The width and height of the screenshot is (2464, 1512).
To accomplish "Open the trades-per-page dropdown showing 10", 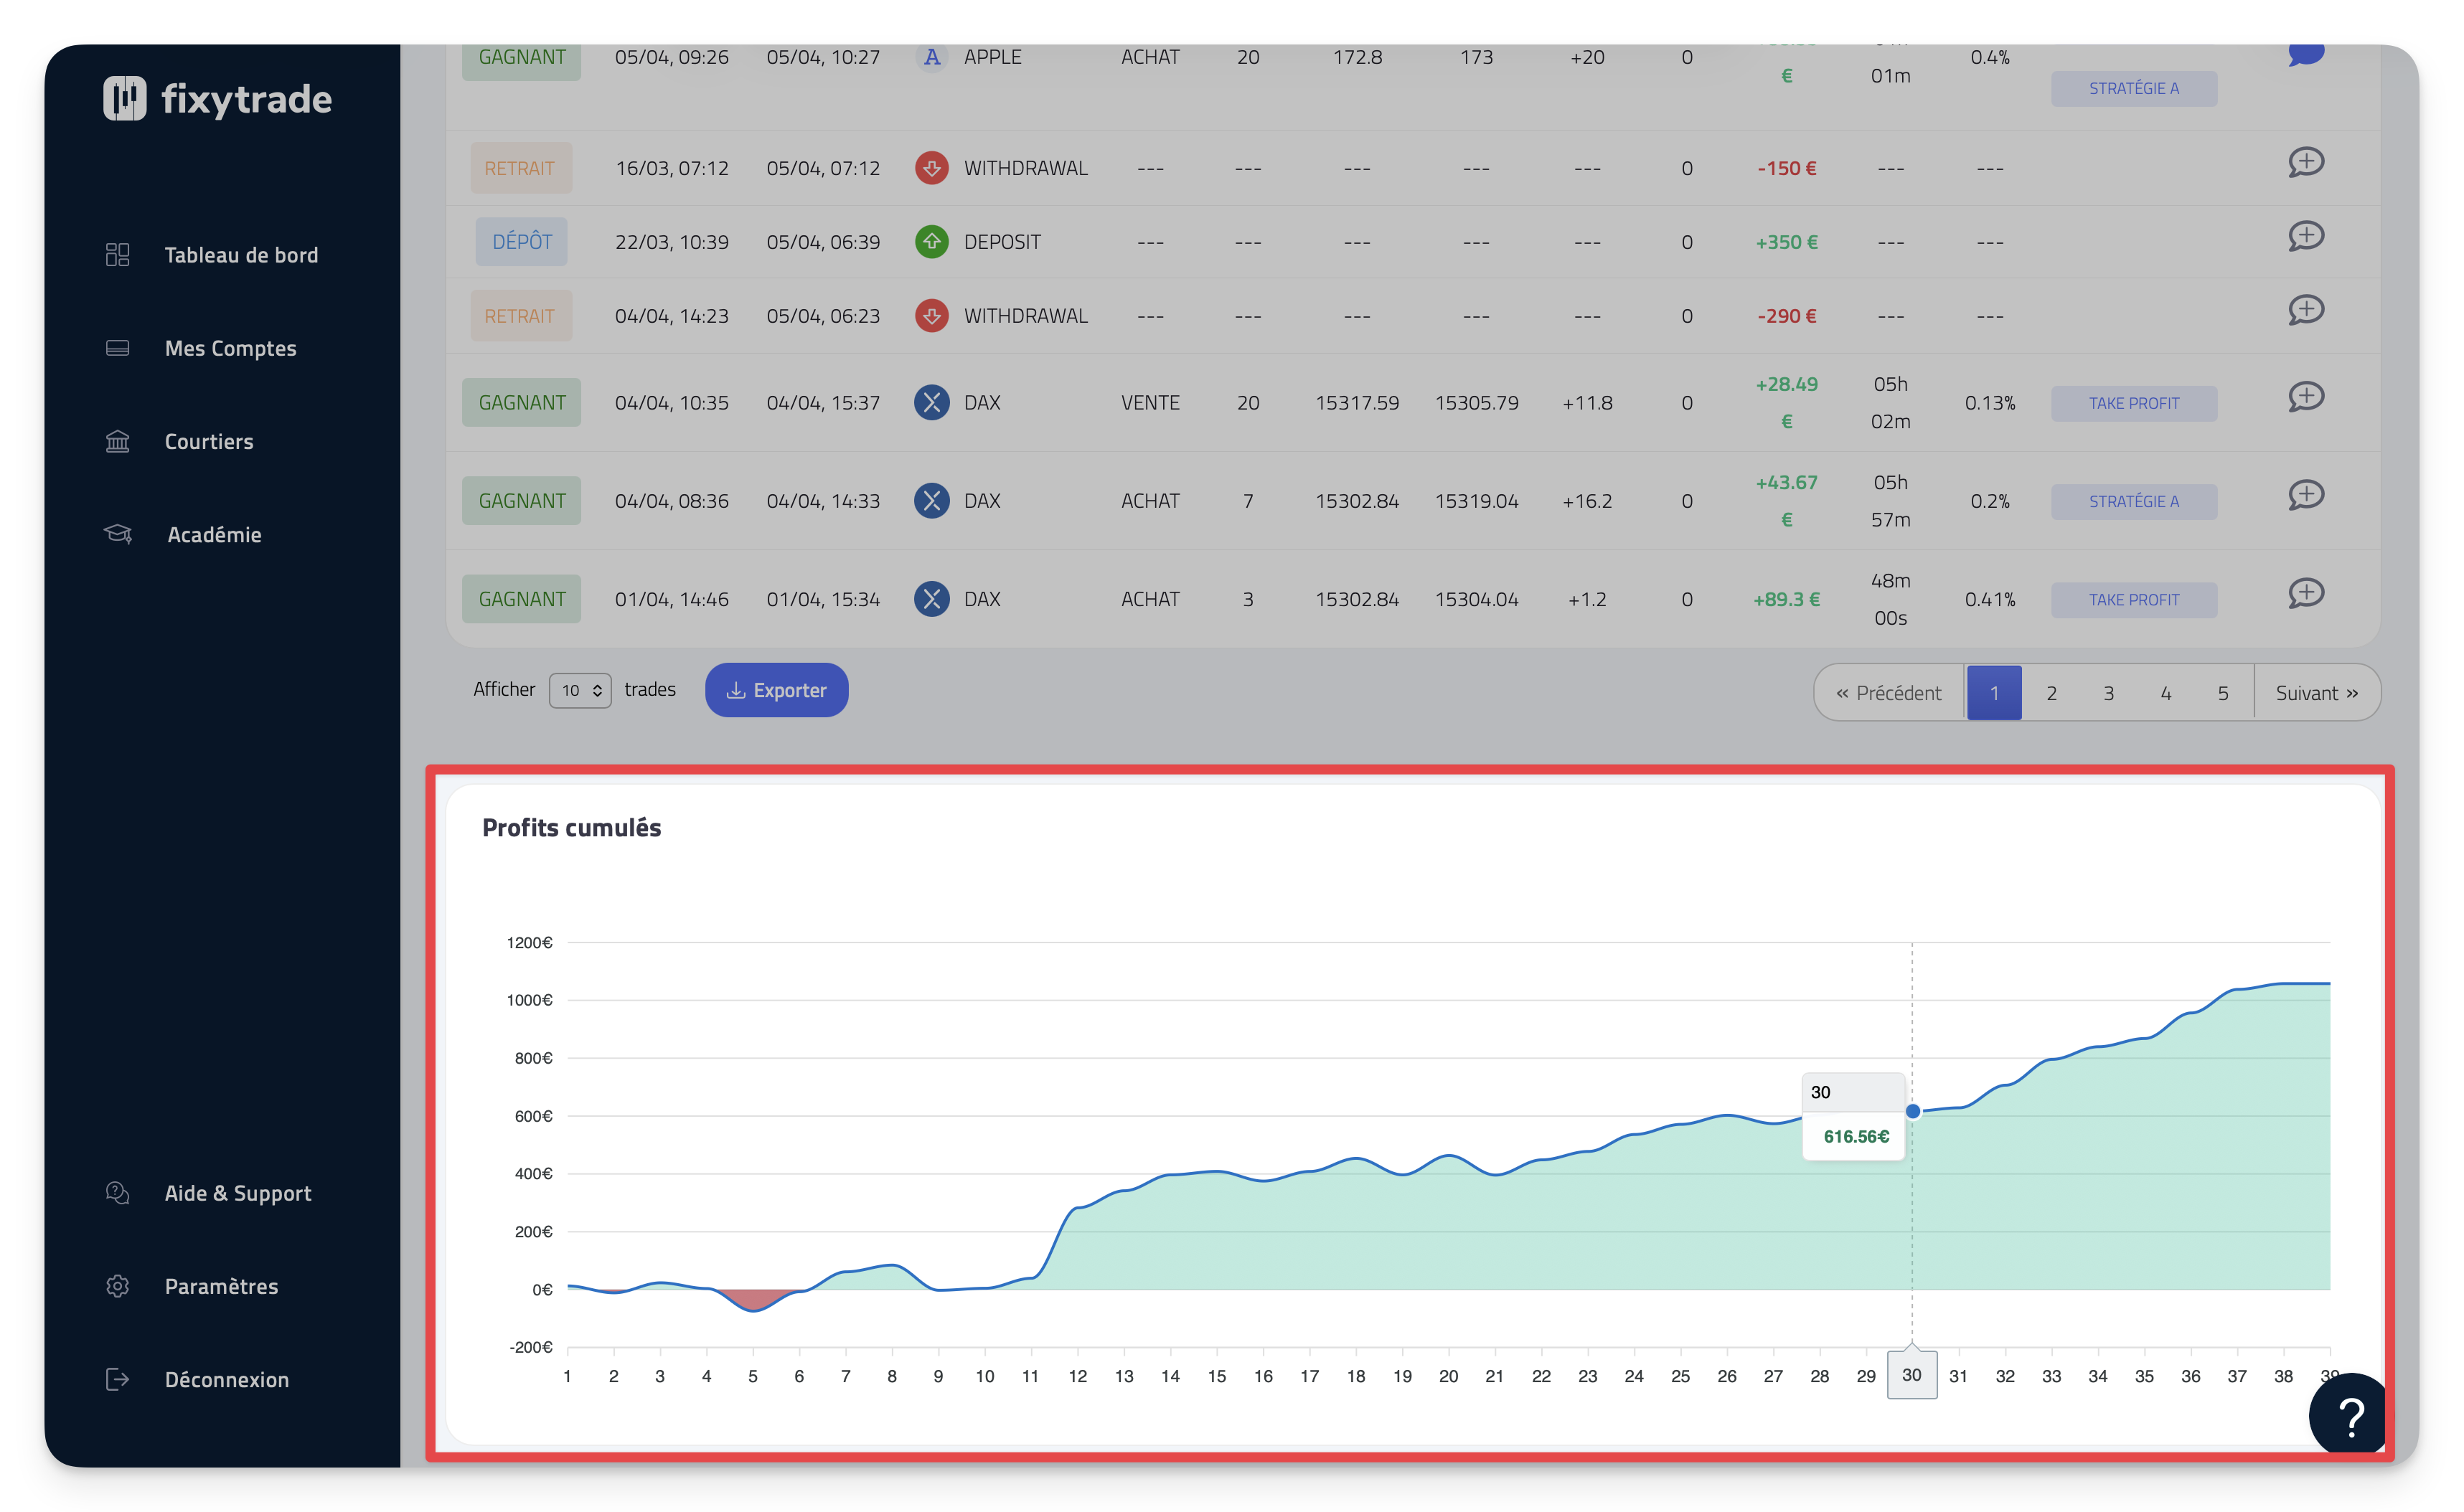I will tap(580, 690).
